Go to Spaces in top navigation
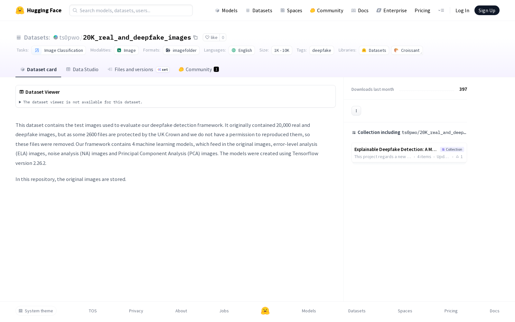The width and height of the screenshot is (515, 322). point(291,10)
